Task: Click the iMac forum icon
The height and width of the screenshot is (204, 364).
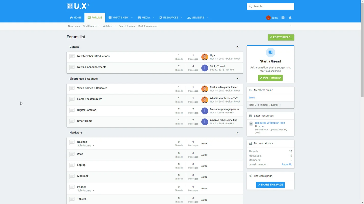Action: pos(72,154)
